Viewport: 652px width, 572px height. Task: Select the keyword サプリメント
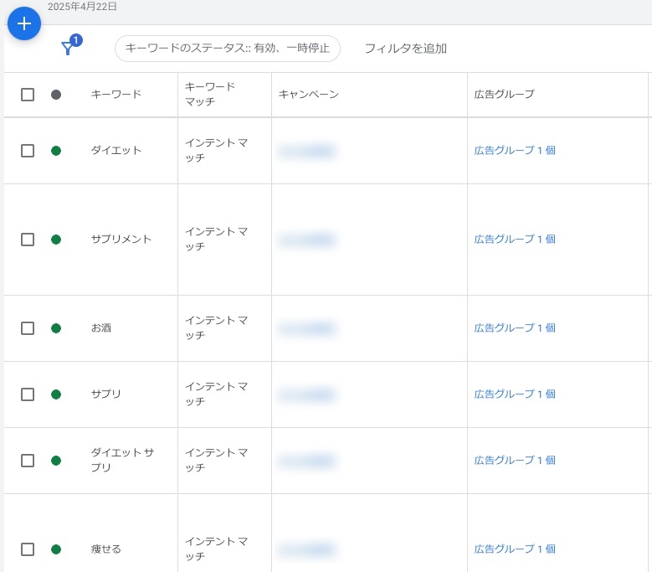pos(121,239)
